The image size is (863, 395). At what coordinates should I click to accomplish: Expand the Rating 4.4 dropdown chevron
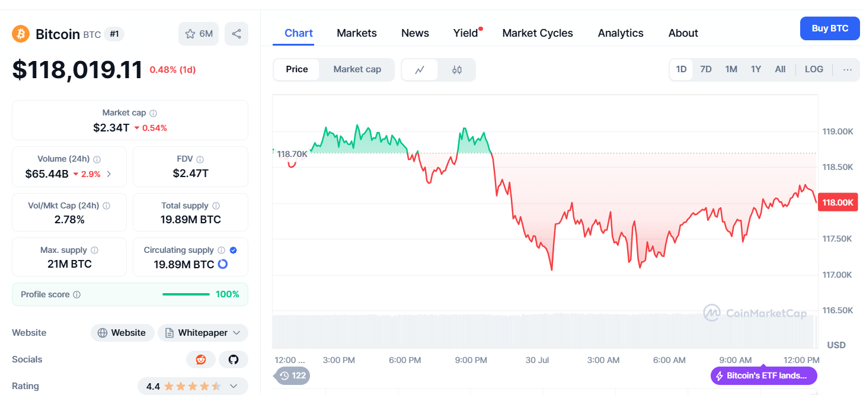click(234, 386)
